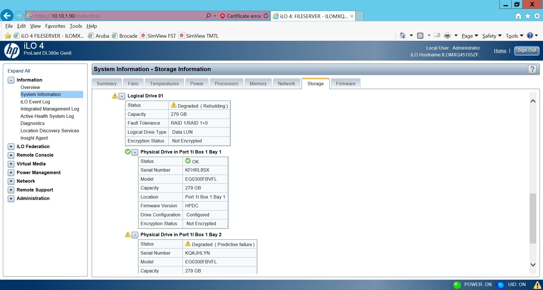Open the Favorites menu
The width and height of the screenshot is (543, 290).
55,26
